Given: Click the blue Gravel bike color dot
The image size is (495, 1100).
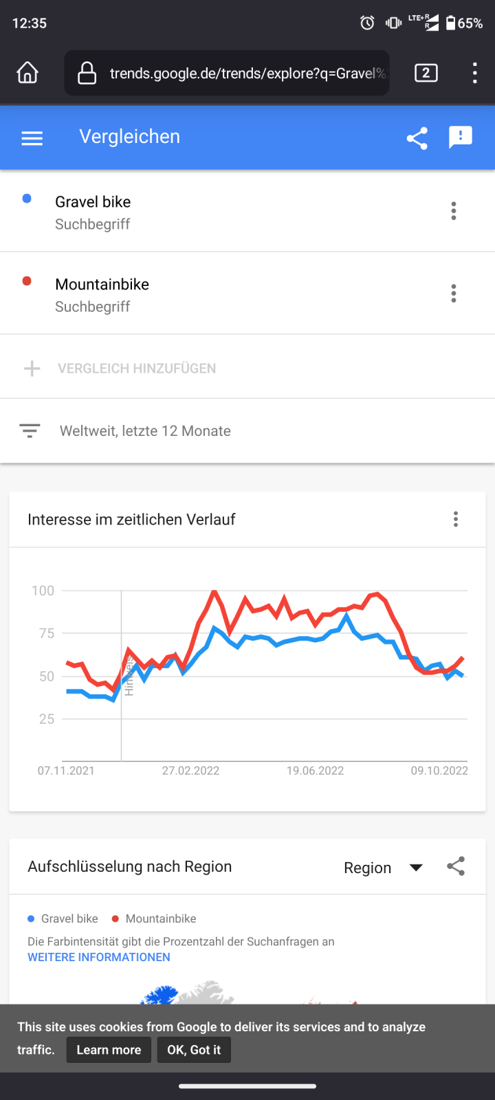Looking at the screenshot, I should 27,199.
